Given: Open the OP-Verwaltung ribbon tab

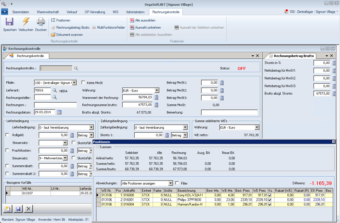Looking at the screenshot, I should tap(95, 12).
